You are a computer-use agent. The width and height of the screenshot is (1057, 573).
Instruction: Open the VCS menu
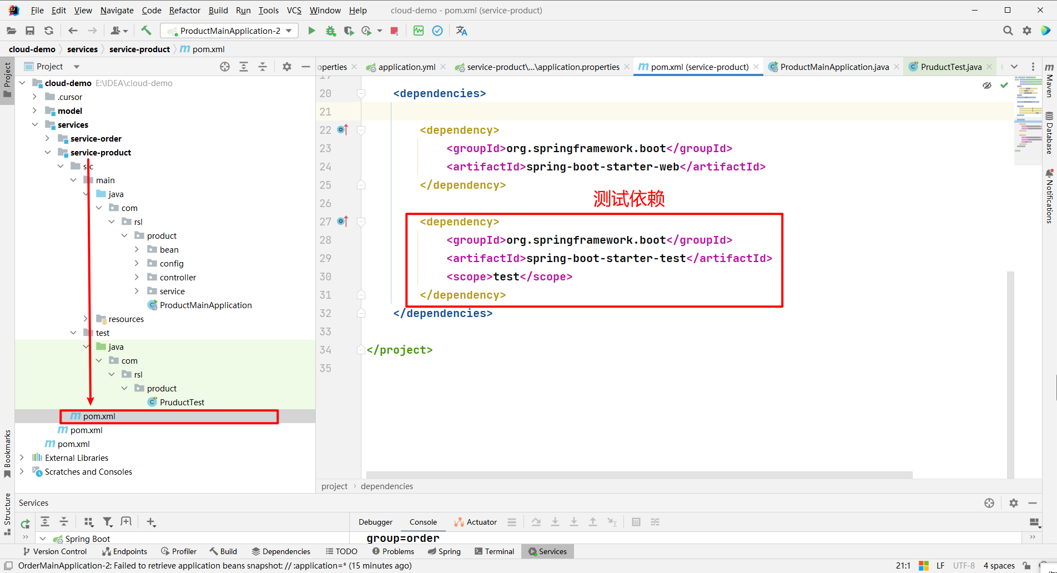pyautogui.click(x=294, y=10)
